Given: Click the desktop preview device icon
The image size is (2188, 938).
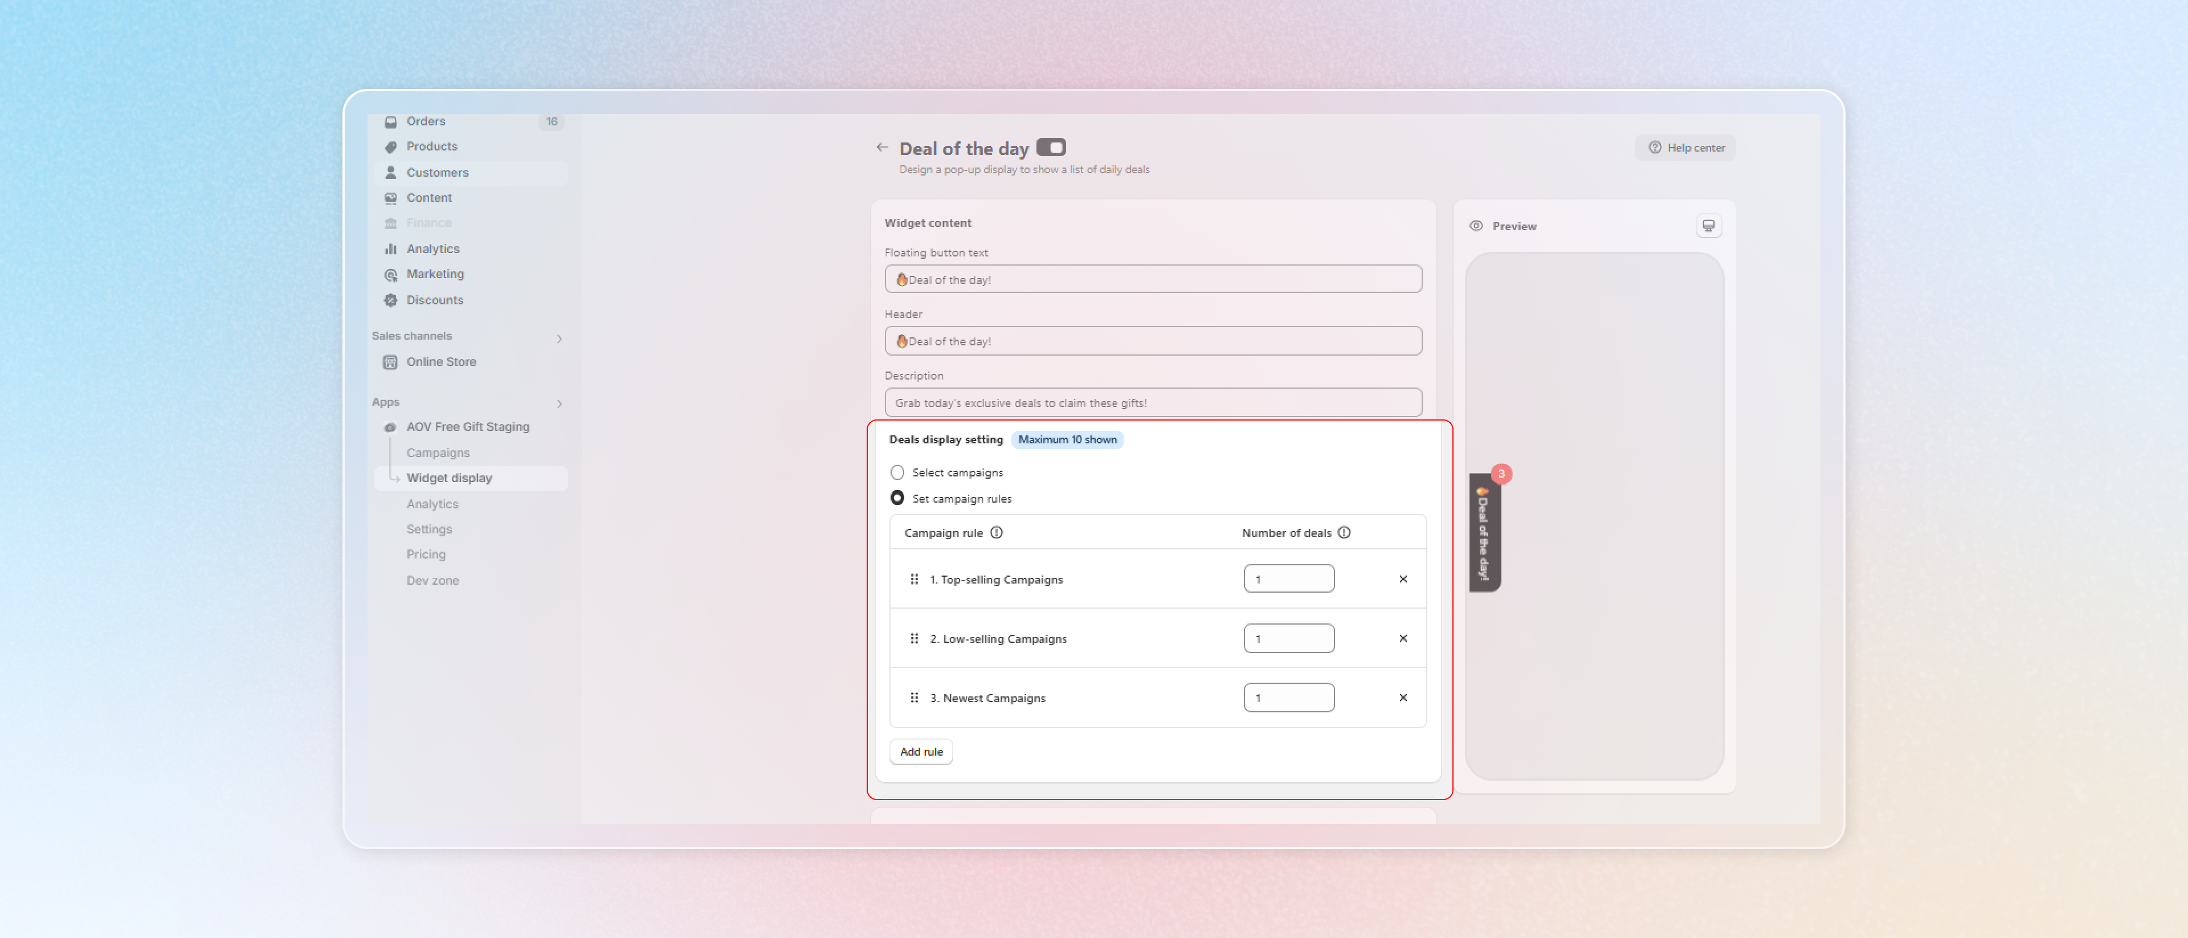Looking at the screenshot, I should pos(1708,226).
